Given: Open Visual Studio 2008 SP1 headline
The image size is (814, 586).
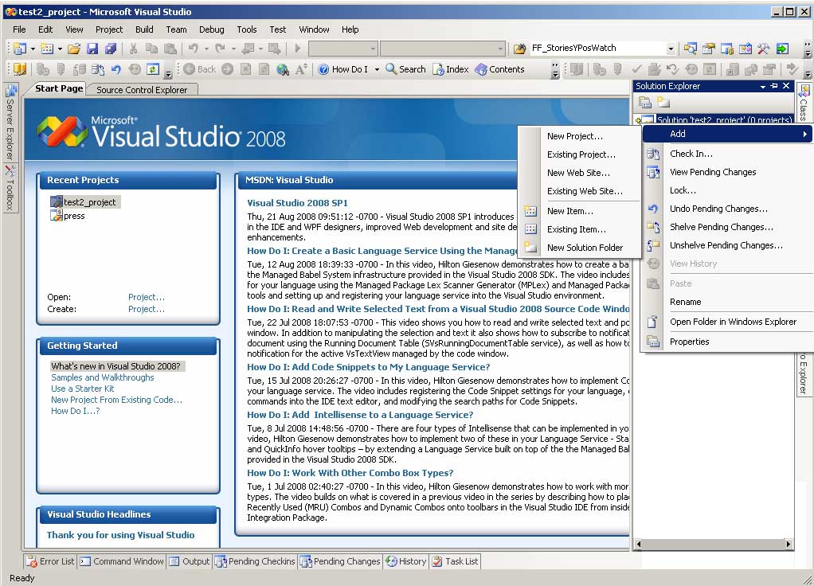Looking at the screenshot, I should [297, 203].
